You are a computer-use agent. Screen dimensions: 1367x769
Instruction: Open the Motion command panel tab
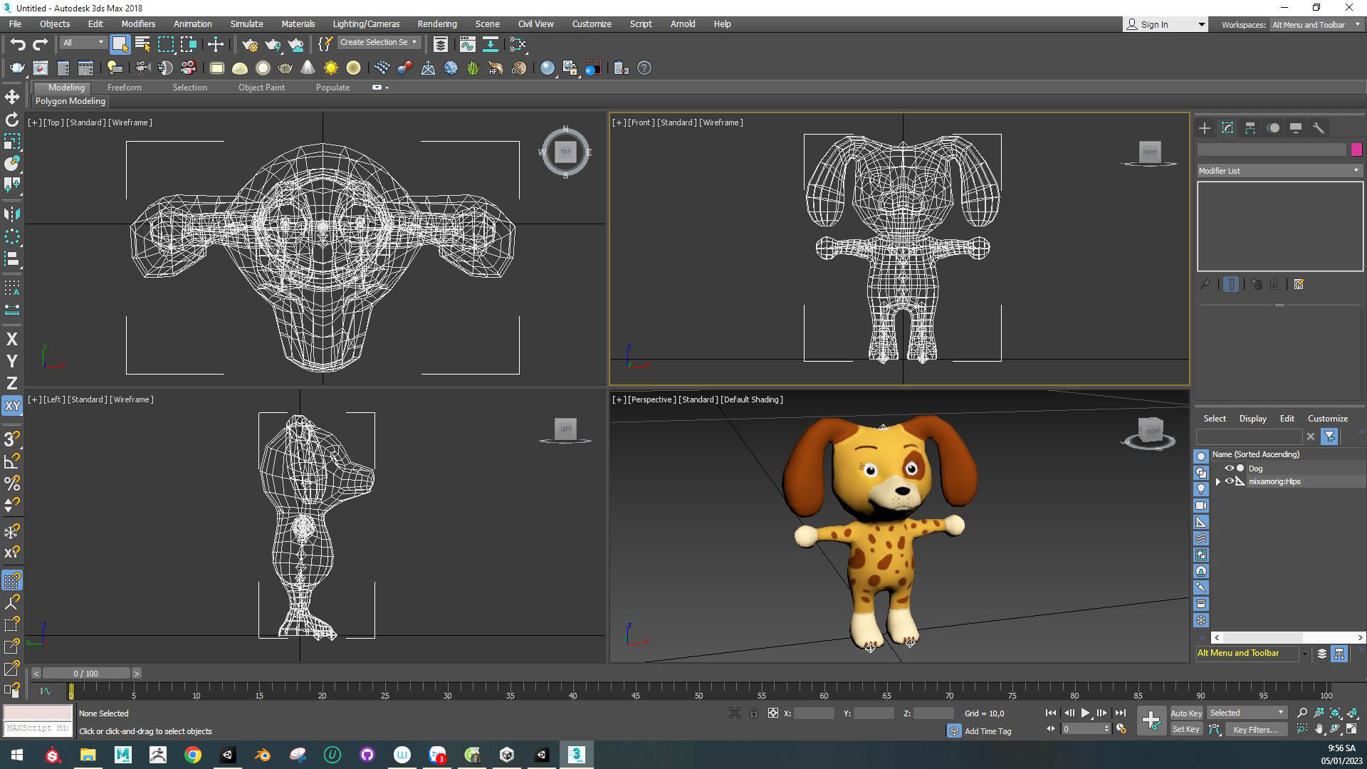[x=1273, y=128]
